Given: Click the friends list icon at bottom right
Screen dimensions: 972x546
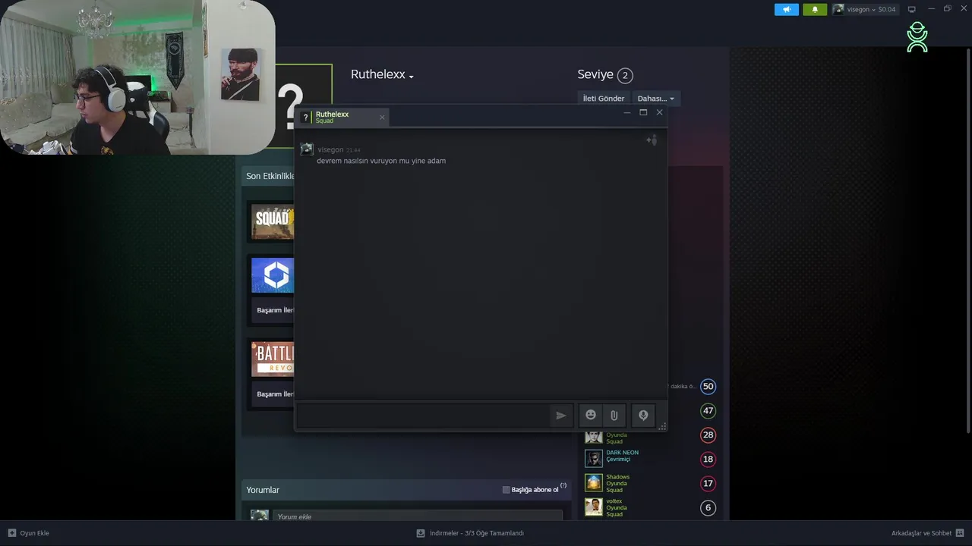Looking at the screenshot, I should pos(960,533).
